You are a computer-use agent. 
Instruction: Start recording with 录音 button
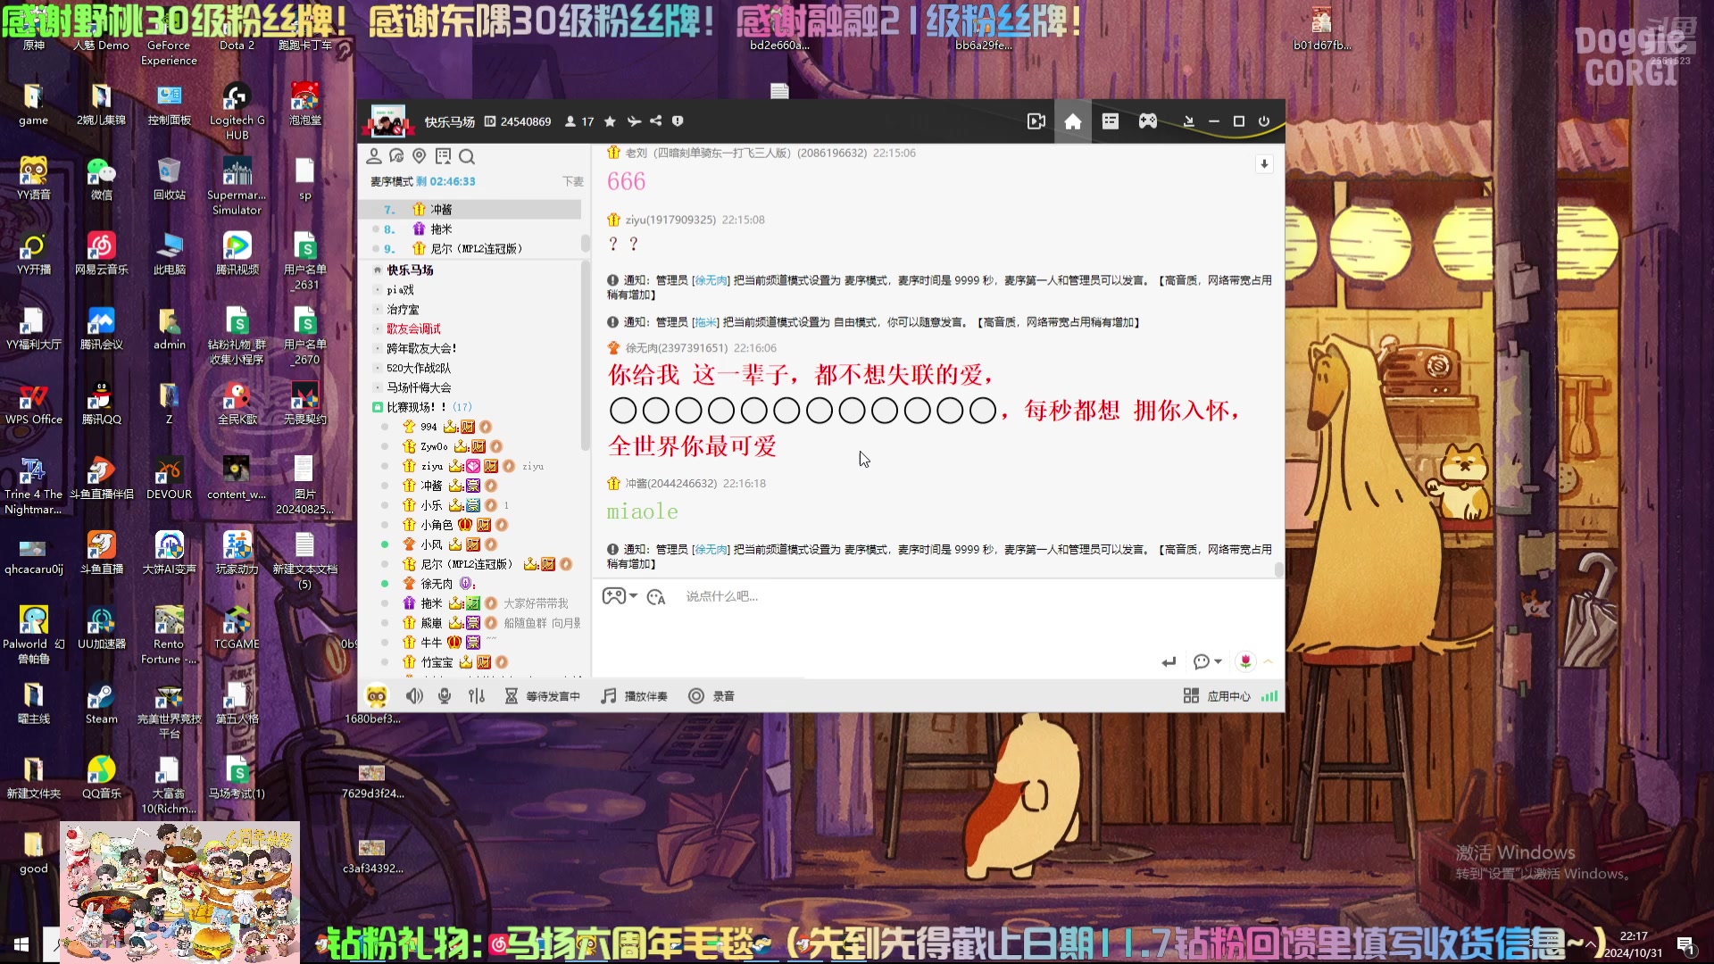[x=711, y=696]
